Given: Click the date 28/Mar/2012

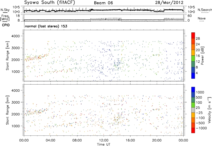Looking at the screenshot, I should point(169,3).
